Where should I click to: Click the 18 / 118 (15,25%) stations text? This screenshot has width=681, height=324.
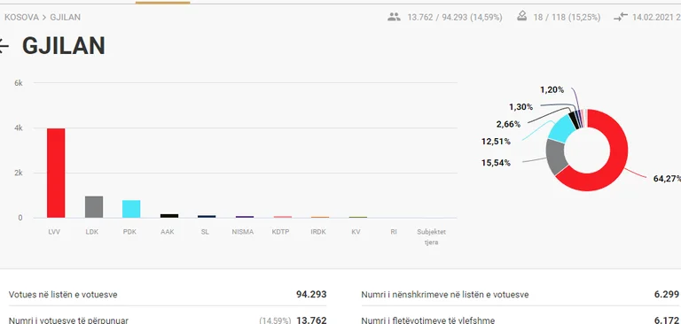pyautogui.click(x=567, y=18)
